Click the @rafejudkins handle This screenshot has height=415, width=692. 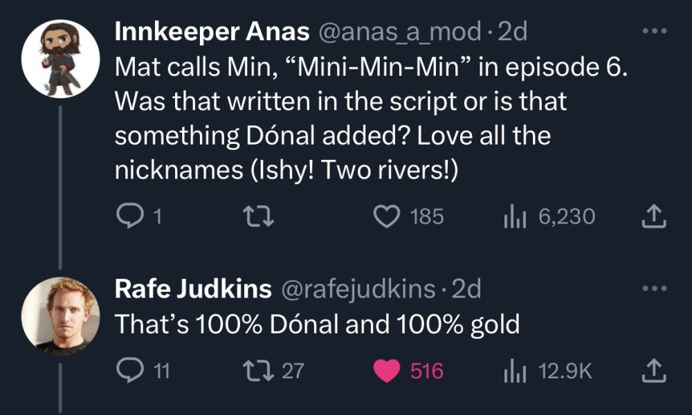357,288
